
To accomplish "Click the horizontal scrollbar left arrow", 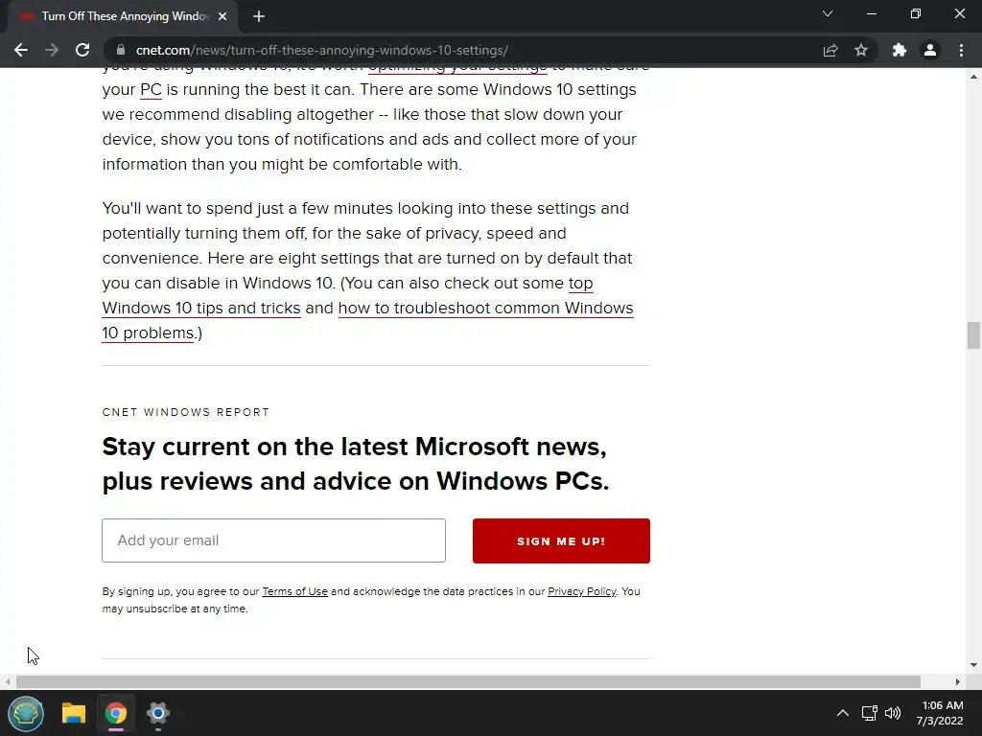I will (7, 681).
